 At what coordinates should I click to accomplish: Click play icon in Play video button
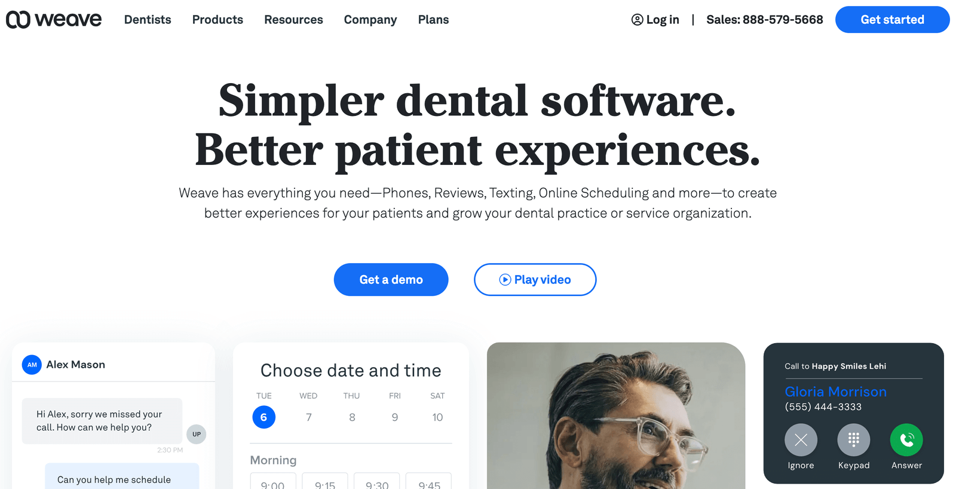[505, 280]
